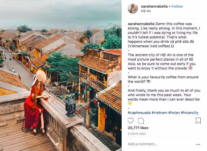Click the 2 DAYS AGO timestamp
Viewport: 207px width, 151px height.
[137, 134]
